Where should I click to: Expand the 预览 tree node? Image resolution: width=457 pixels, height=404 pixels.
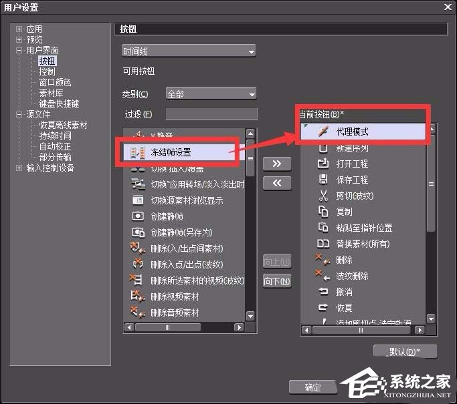(x=19, y=39)
